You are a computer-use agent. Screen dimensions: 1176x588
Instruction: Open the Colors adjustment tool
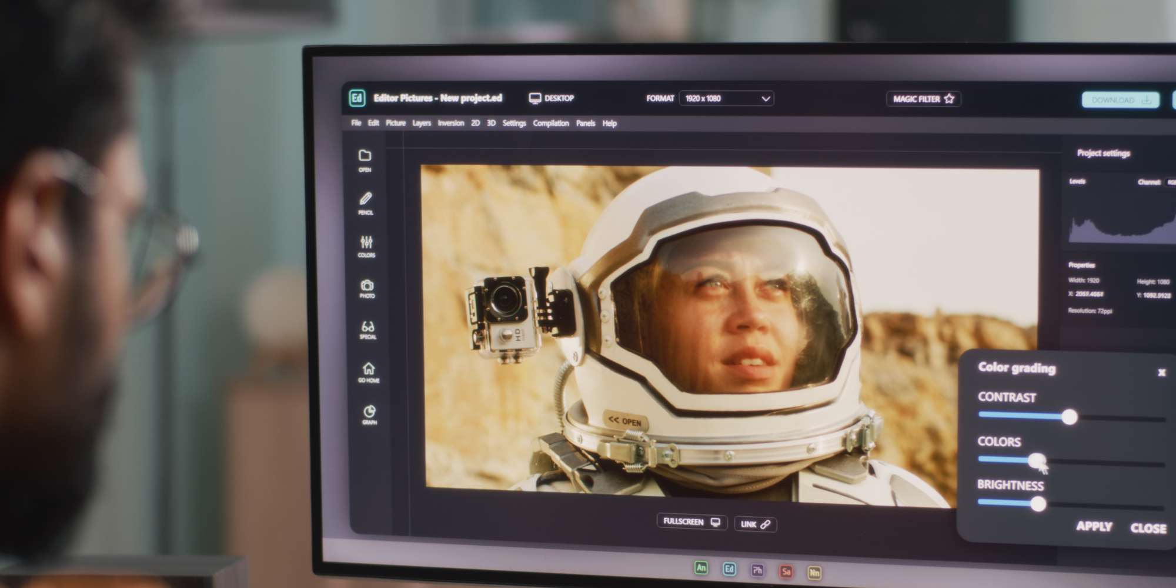coord(366,246)
